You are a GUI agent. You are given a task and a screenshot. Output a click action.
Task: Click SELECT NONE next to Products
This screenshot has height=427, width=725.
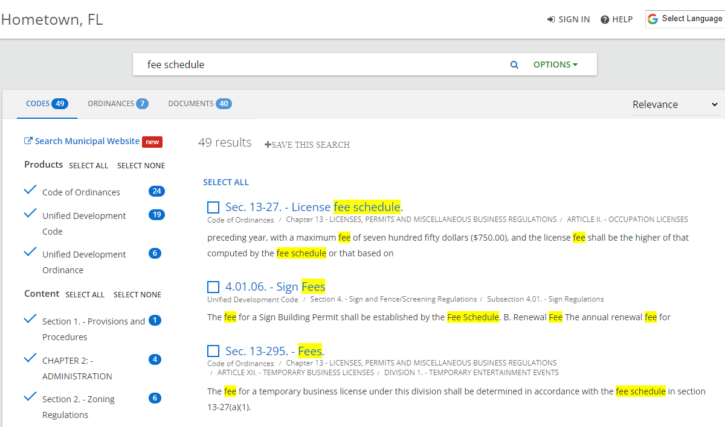tap(141, 166)
